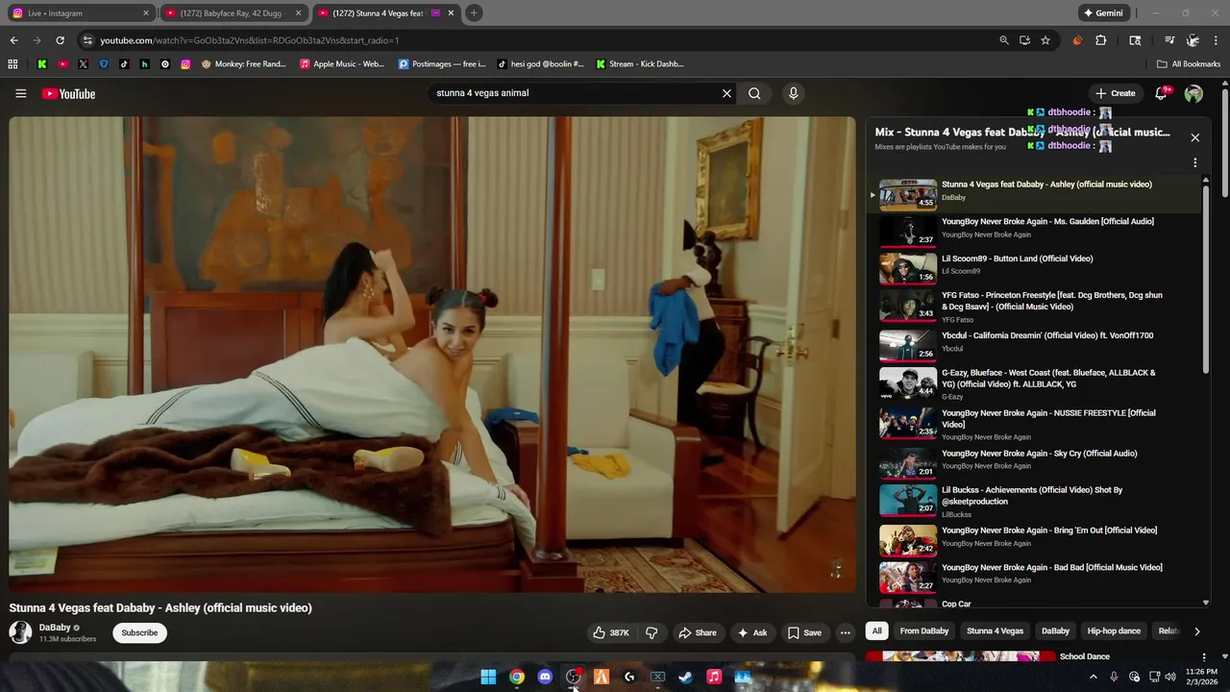
Task: Open the TikTok bookmark icon
Action: tap(124, 64)
